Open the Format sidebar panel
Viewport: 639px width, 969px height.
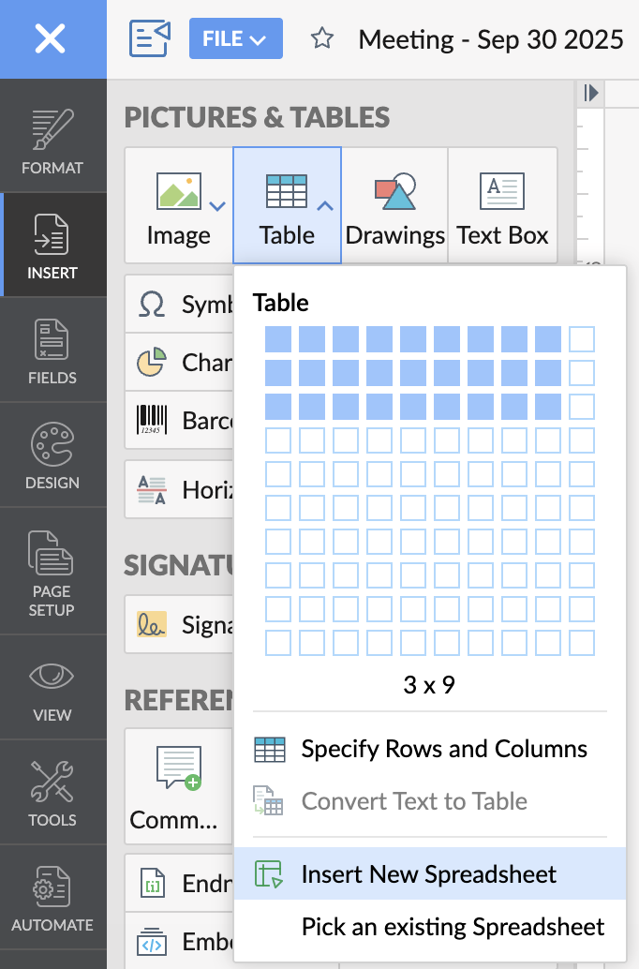tap(52, 142)
